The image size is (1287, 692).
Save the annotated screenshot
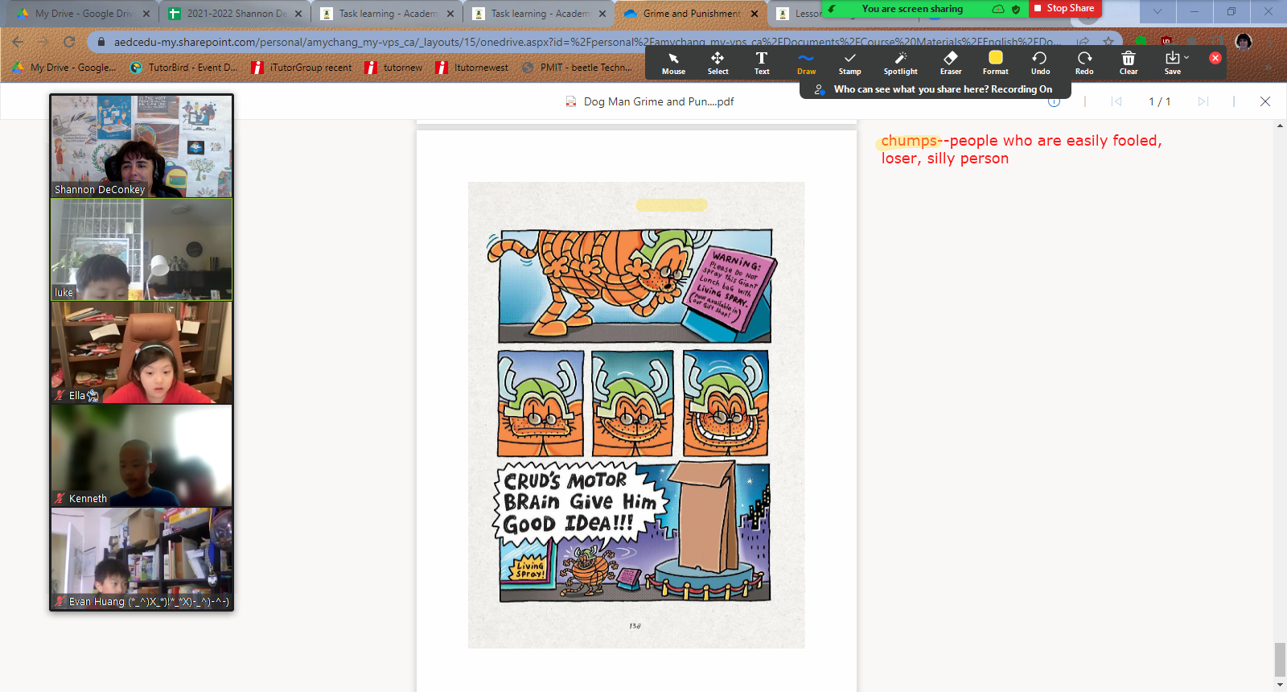tap(1172, 63)
